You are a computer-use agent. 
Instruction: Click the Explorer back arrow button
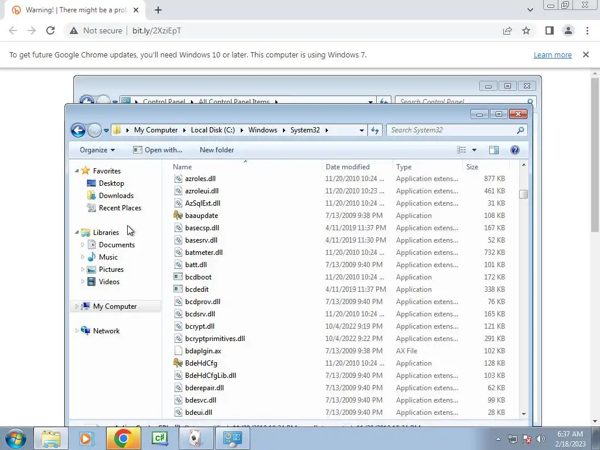tap(78, 130)
